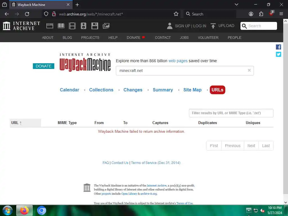Open the Firefox hamburger menu
The width and height of the screenshot is (288, 216).
tap(281, 14)
